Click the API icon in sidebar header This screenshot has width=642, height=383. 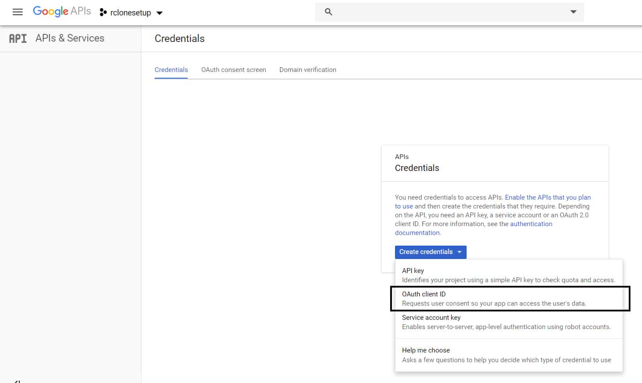pyautogui.click(x=18, y=38)
